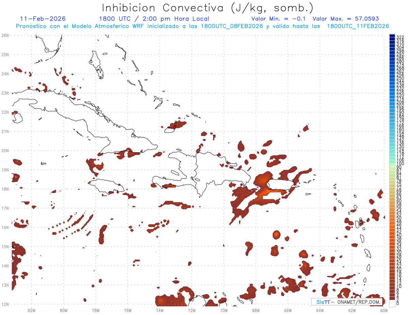The height and width of the screenshot is (315, 408).
Task: Click the 20N latitude label
Action: (x=5, y=151)
